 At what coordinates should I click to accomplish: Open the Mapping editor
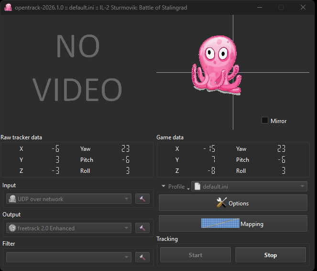tap(233, 224)
